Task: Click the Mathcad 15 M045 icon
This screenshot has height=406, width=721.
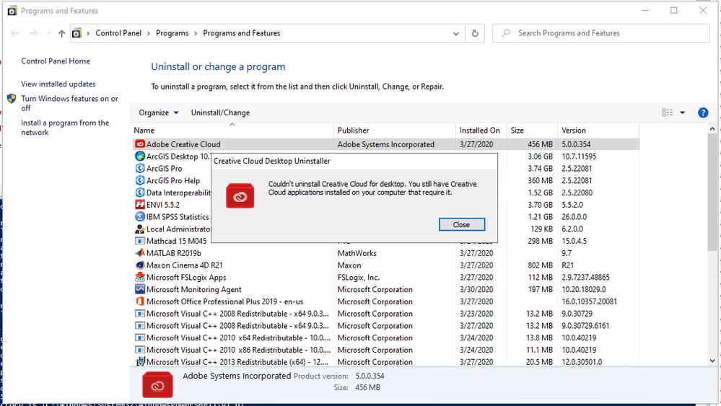Action: tap(140, 241)
